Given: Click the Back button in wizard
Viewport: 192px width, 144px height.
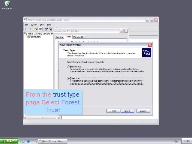Looking at the screenshot, I should 113,111.
